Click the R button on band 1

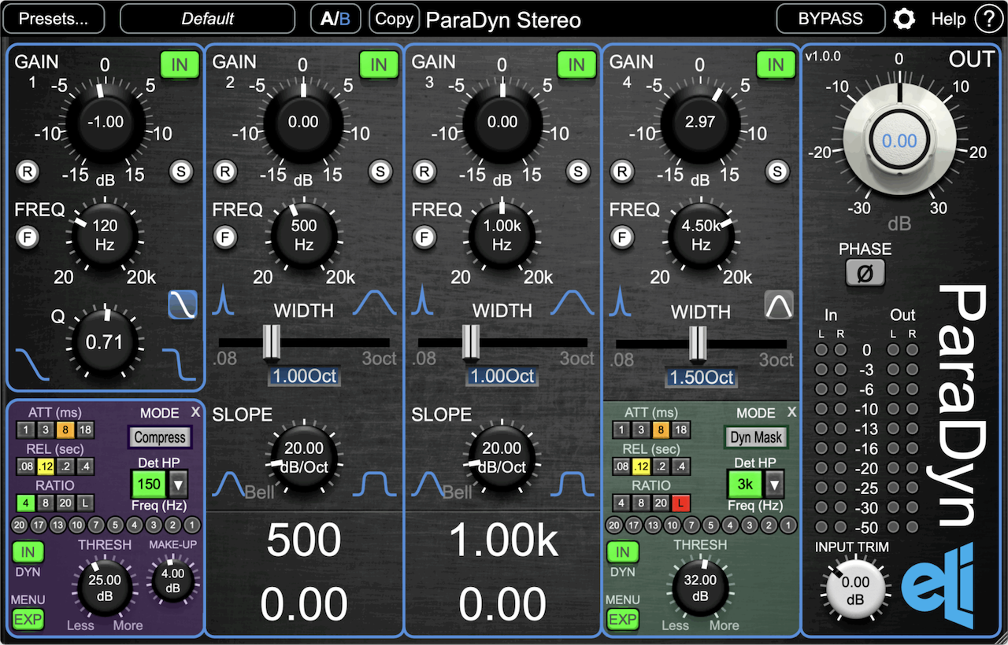(28, 171)
